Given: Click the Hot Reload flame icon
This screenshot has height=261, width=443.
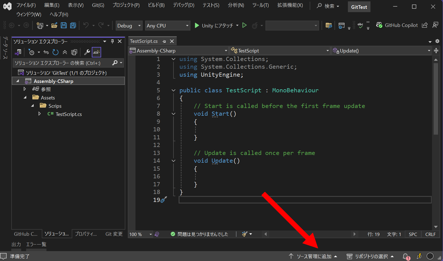Looking at the screenshot, I should tap(255, 26).
